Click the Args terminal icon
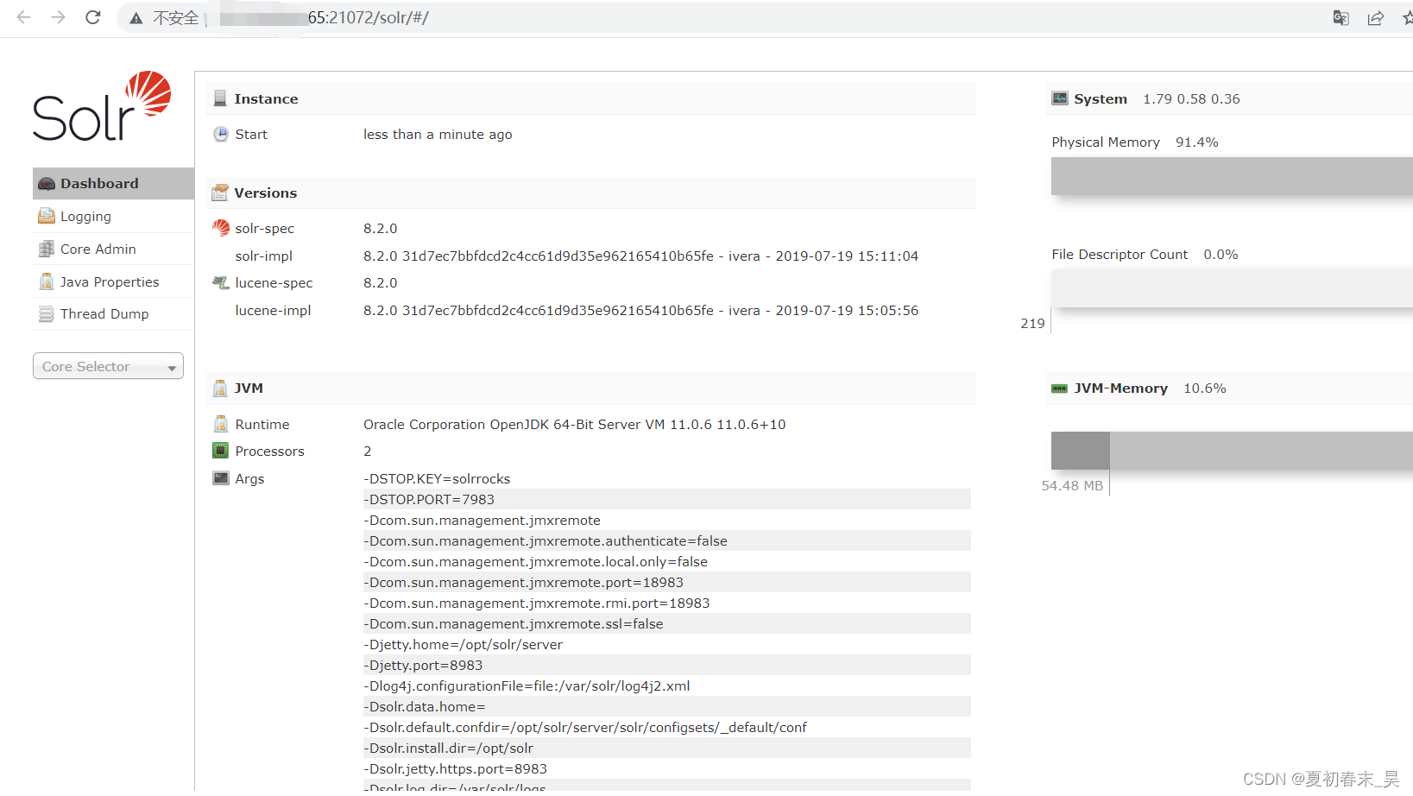 pos(221,478)
